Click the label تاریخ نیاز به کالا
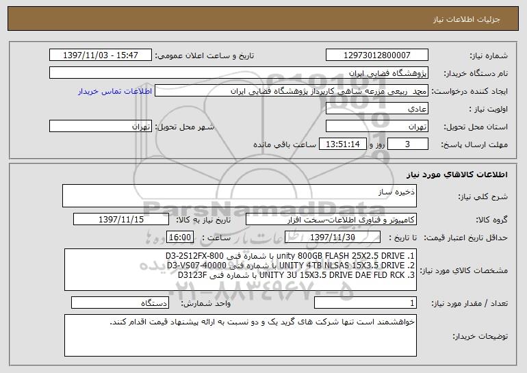 [203, 220]
